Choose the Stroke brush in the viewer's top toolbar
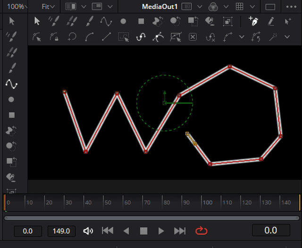This screenshot has height=248, width=302. pyautogui.click(x=89, y=21)
